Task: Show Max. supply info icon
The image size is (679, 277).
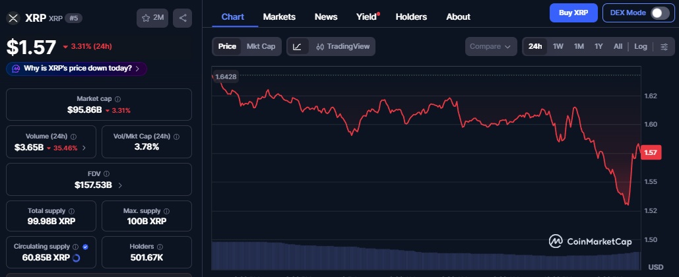Action: pos(167,211)
